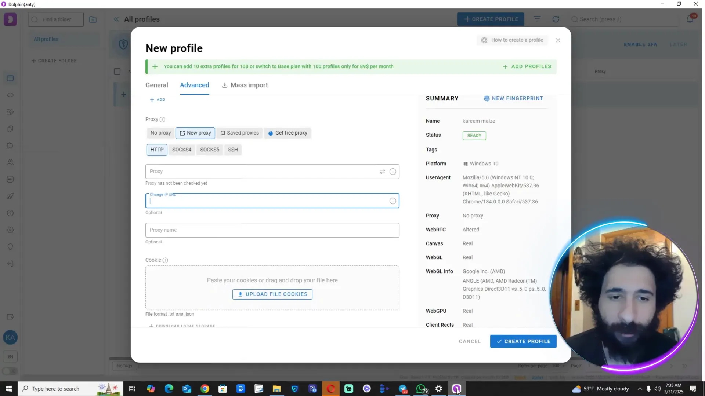Click the Find a folder search box
This screenshot has height=396, width=705.
pos(56,19)
